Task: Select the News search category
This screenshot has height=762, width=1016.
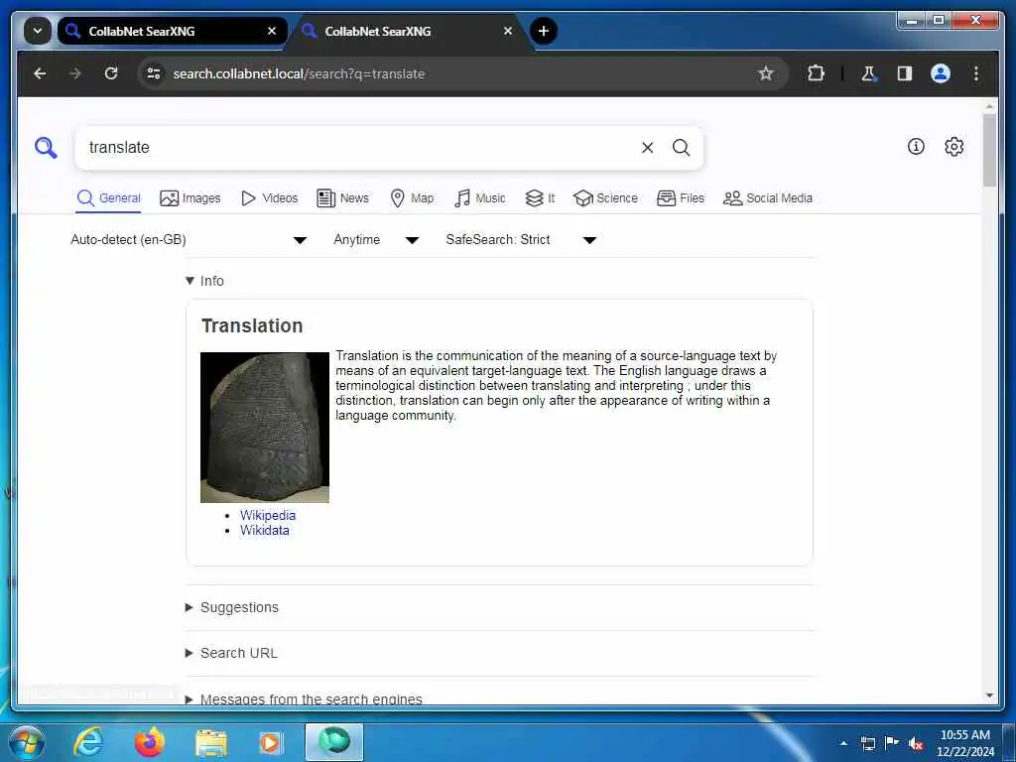Action: click(x=342, y=198)
